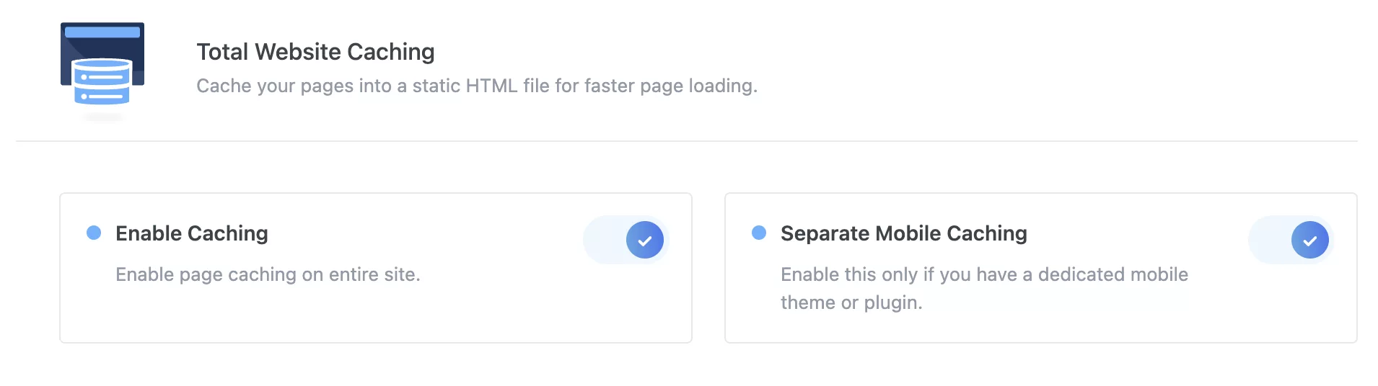Click the stacked database disks in the icon

[x=102, y=81]
